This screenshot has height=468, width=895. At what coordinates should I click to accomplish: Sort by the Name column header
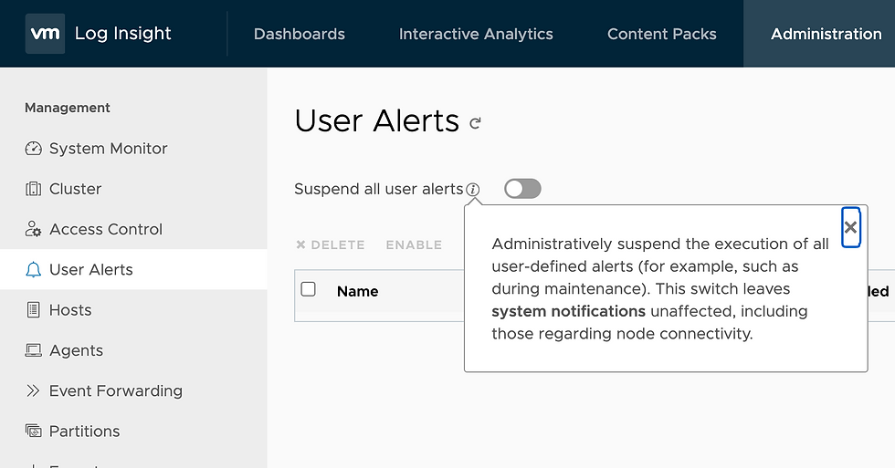357,291
